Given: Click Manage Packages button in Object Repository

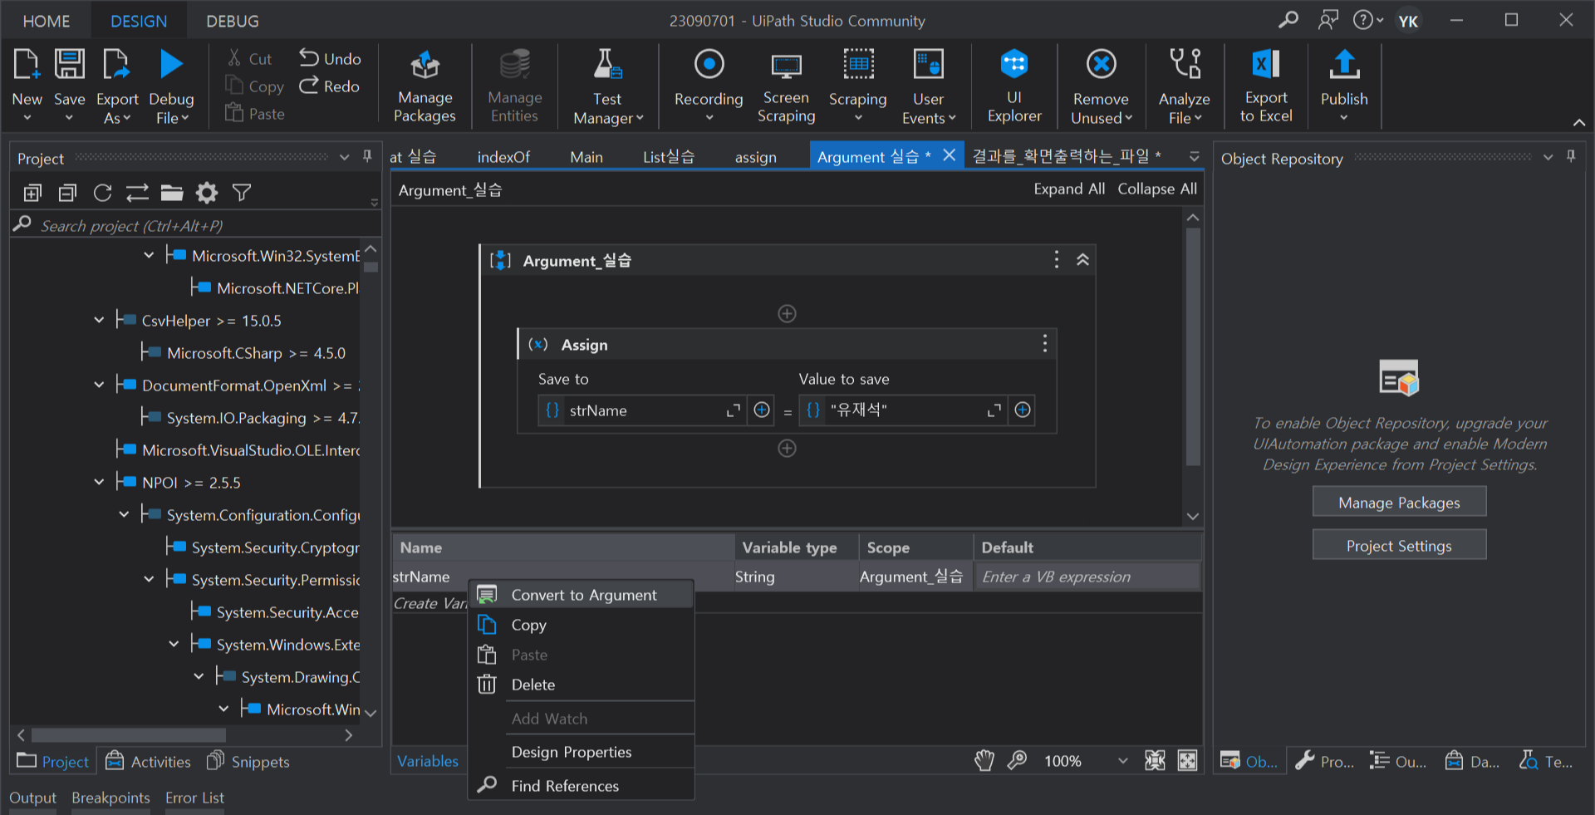Looking at the screenshot, I should (1399, 503).
